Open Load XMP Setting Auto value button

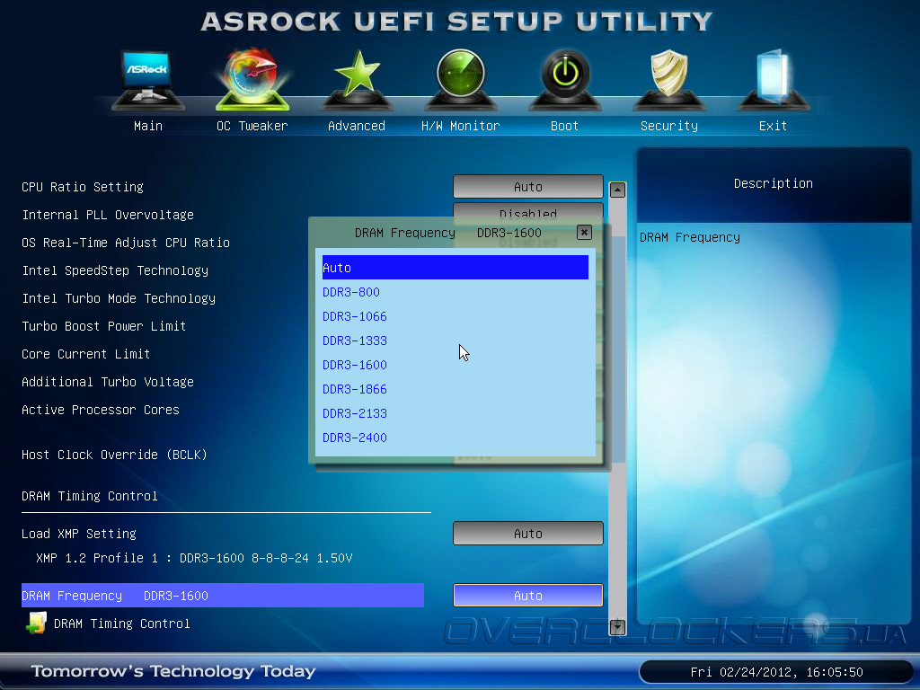[528, 534]
